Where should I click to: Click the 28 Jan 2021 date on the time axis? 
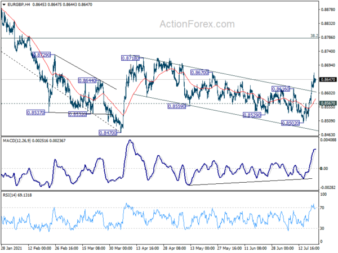(13, 248)
